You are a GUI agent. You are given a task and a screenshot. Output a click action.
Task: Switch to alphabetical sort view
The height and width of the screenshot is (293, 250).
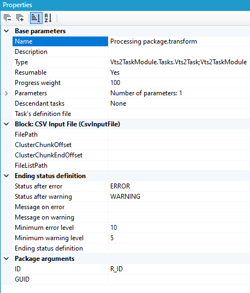coord(48,18)
